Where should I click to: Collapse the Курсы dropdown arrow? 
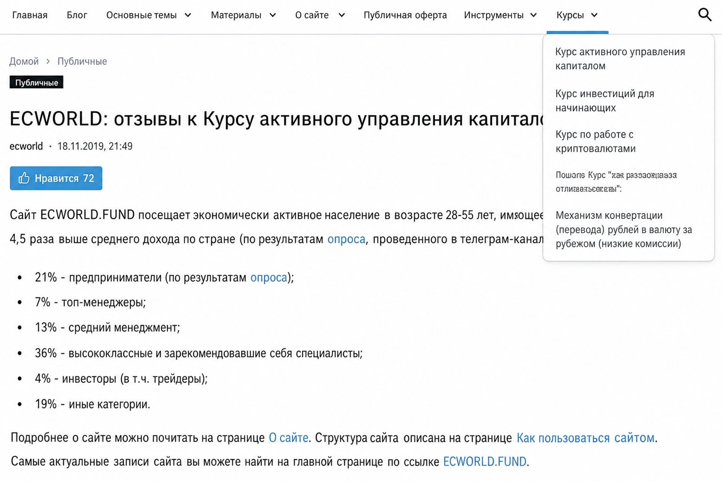tap(594, 15)
